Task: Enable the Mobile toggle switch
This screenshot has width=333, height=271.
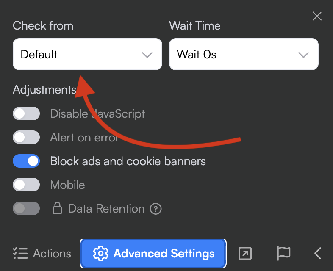Action: tap(26, 185)
